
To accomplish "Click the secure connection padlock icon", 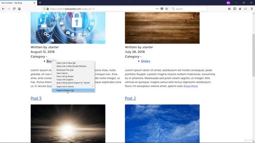I will pos(48,9).
